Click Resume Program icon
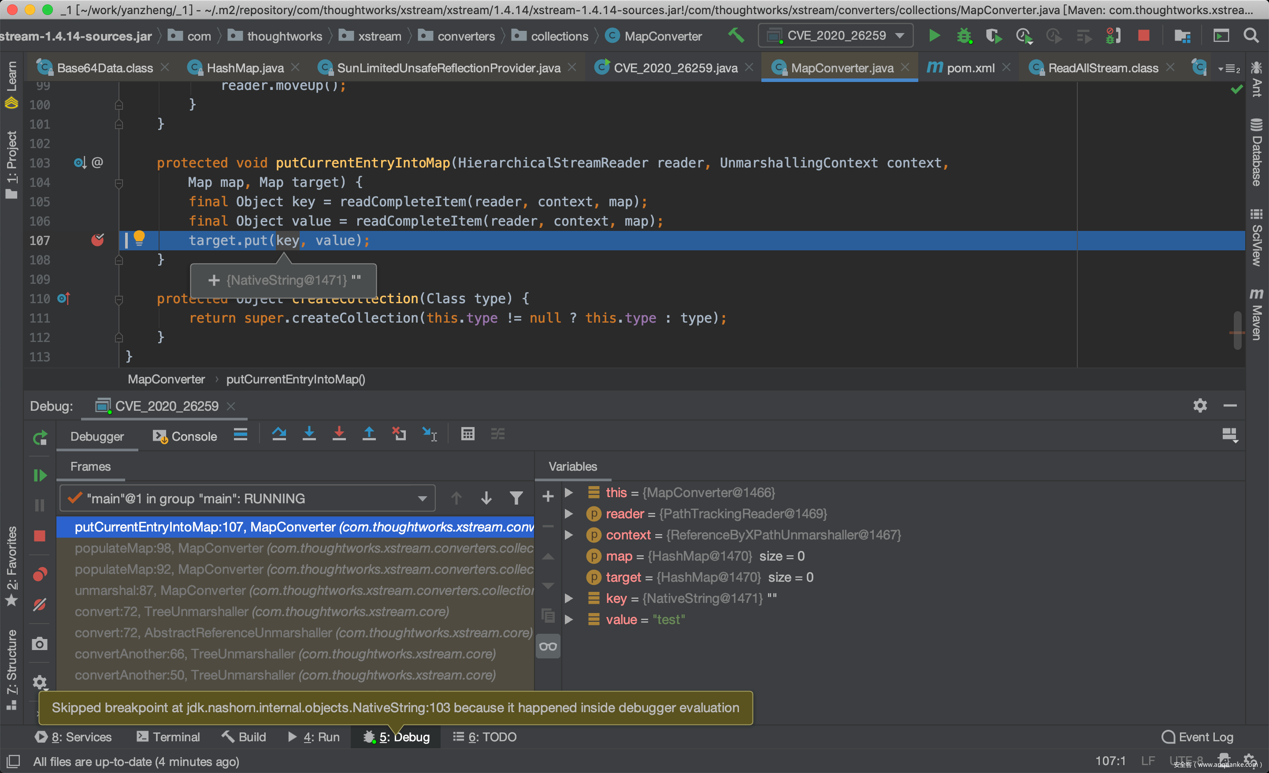This screenshot has width=1269, height=773. point(40,476)
